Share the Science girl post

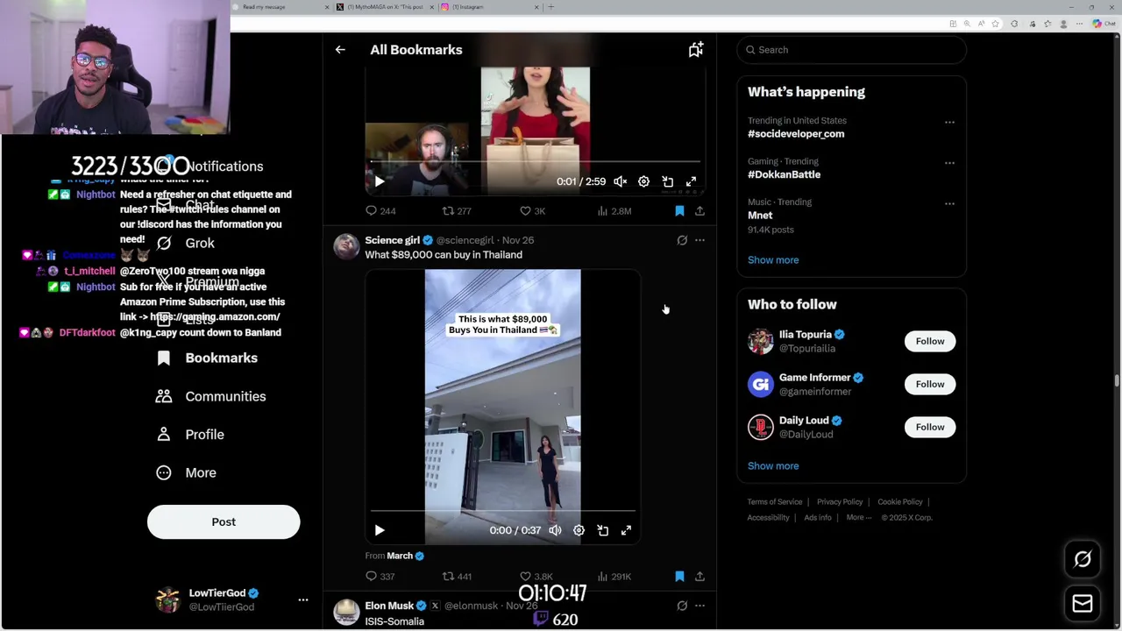pos(699,577)
